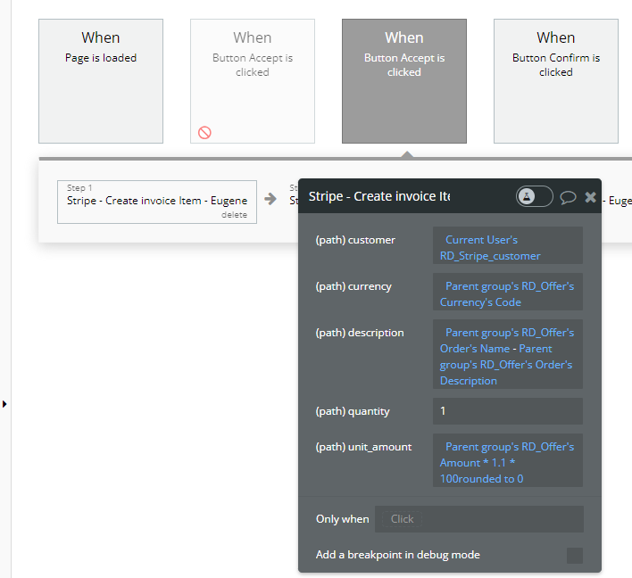Click the panel title Stripe - Create invoice Item

tap(378, 196)
